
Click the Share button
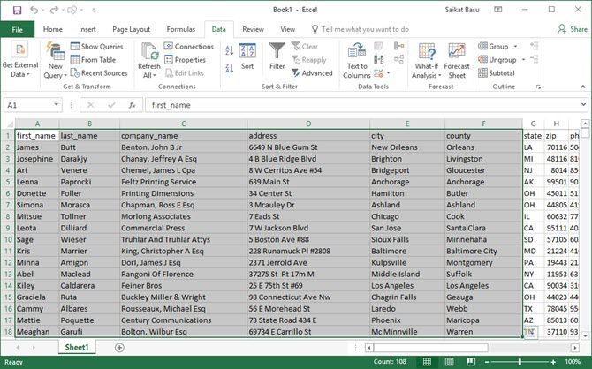point(573,29)
